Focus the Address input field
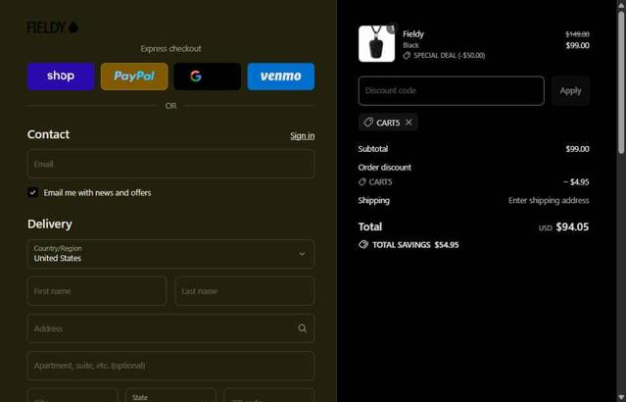 coord(170,328)
